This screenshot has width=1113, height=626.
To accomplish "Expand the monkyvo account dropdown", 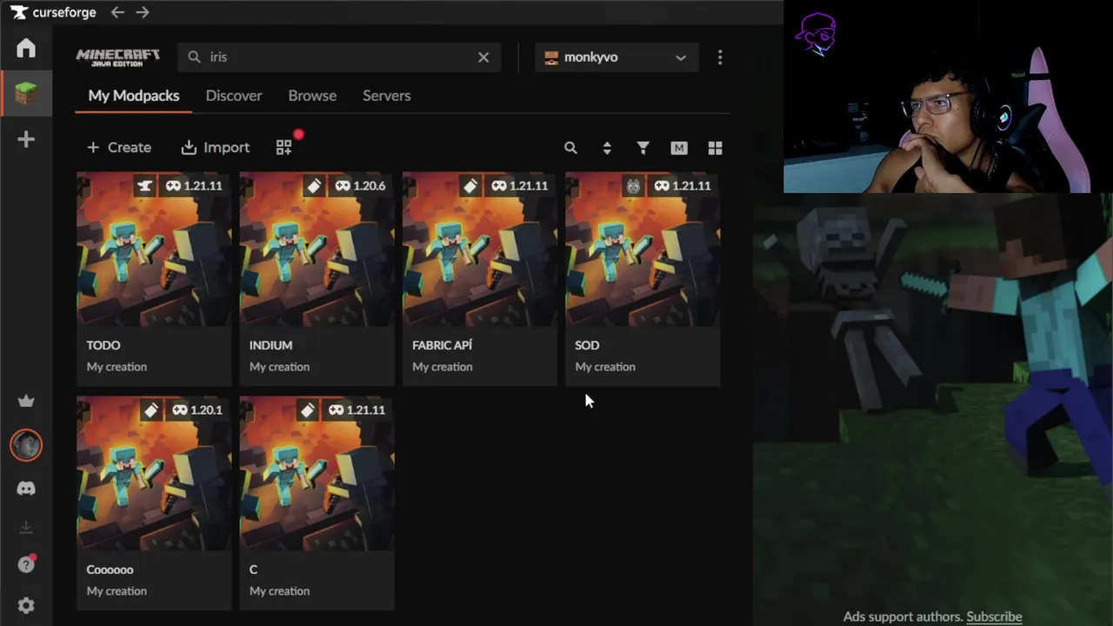I will (x=616, y=57).
